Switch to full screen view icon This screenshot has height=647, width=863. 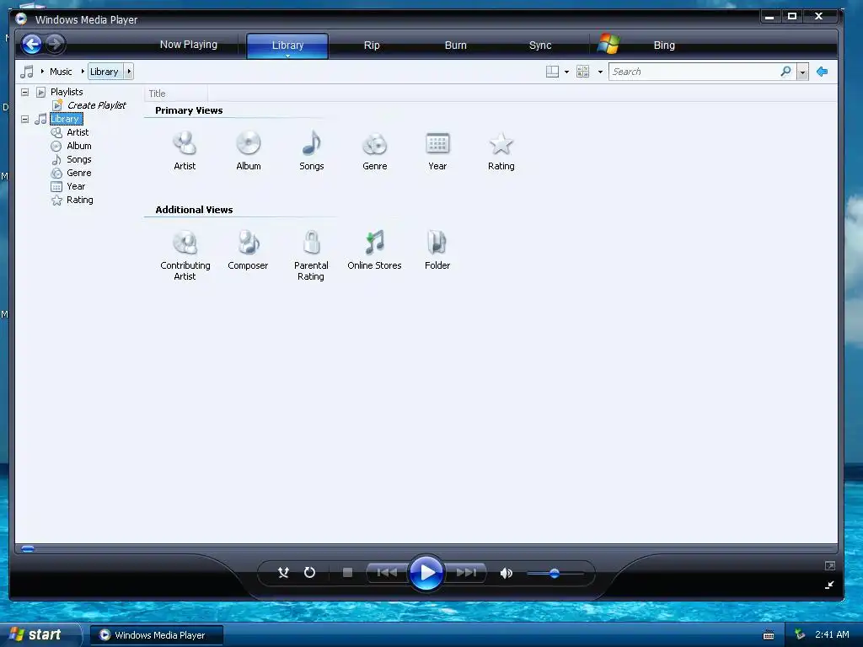(x=830, y=565)
